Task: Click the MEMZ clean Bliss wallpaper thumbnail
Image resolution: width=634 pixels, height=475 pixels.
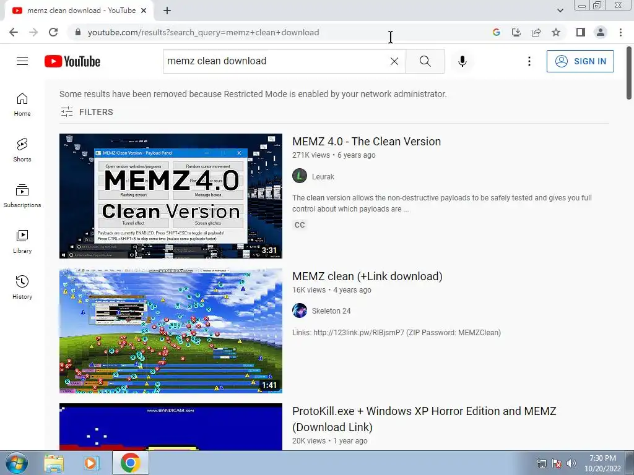Action: 171,331
